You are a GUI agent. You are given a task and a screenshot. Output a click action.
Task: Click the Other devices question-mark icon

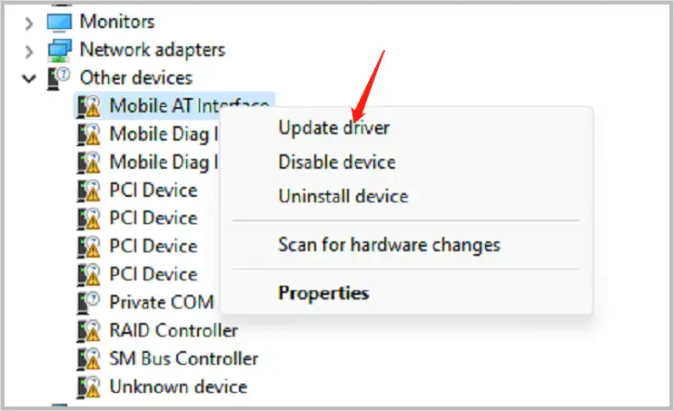point(62,77)
